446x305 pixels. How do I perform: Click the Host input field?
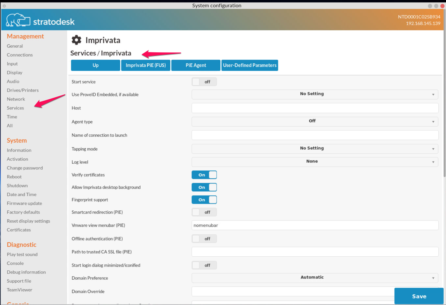click(314, 108)
